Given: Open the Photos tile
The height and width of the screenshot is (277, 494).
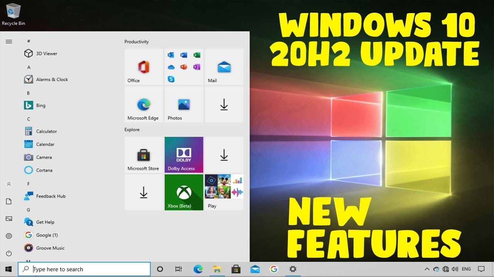Looking at the screenshot, I should (184, 104).
